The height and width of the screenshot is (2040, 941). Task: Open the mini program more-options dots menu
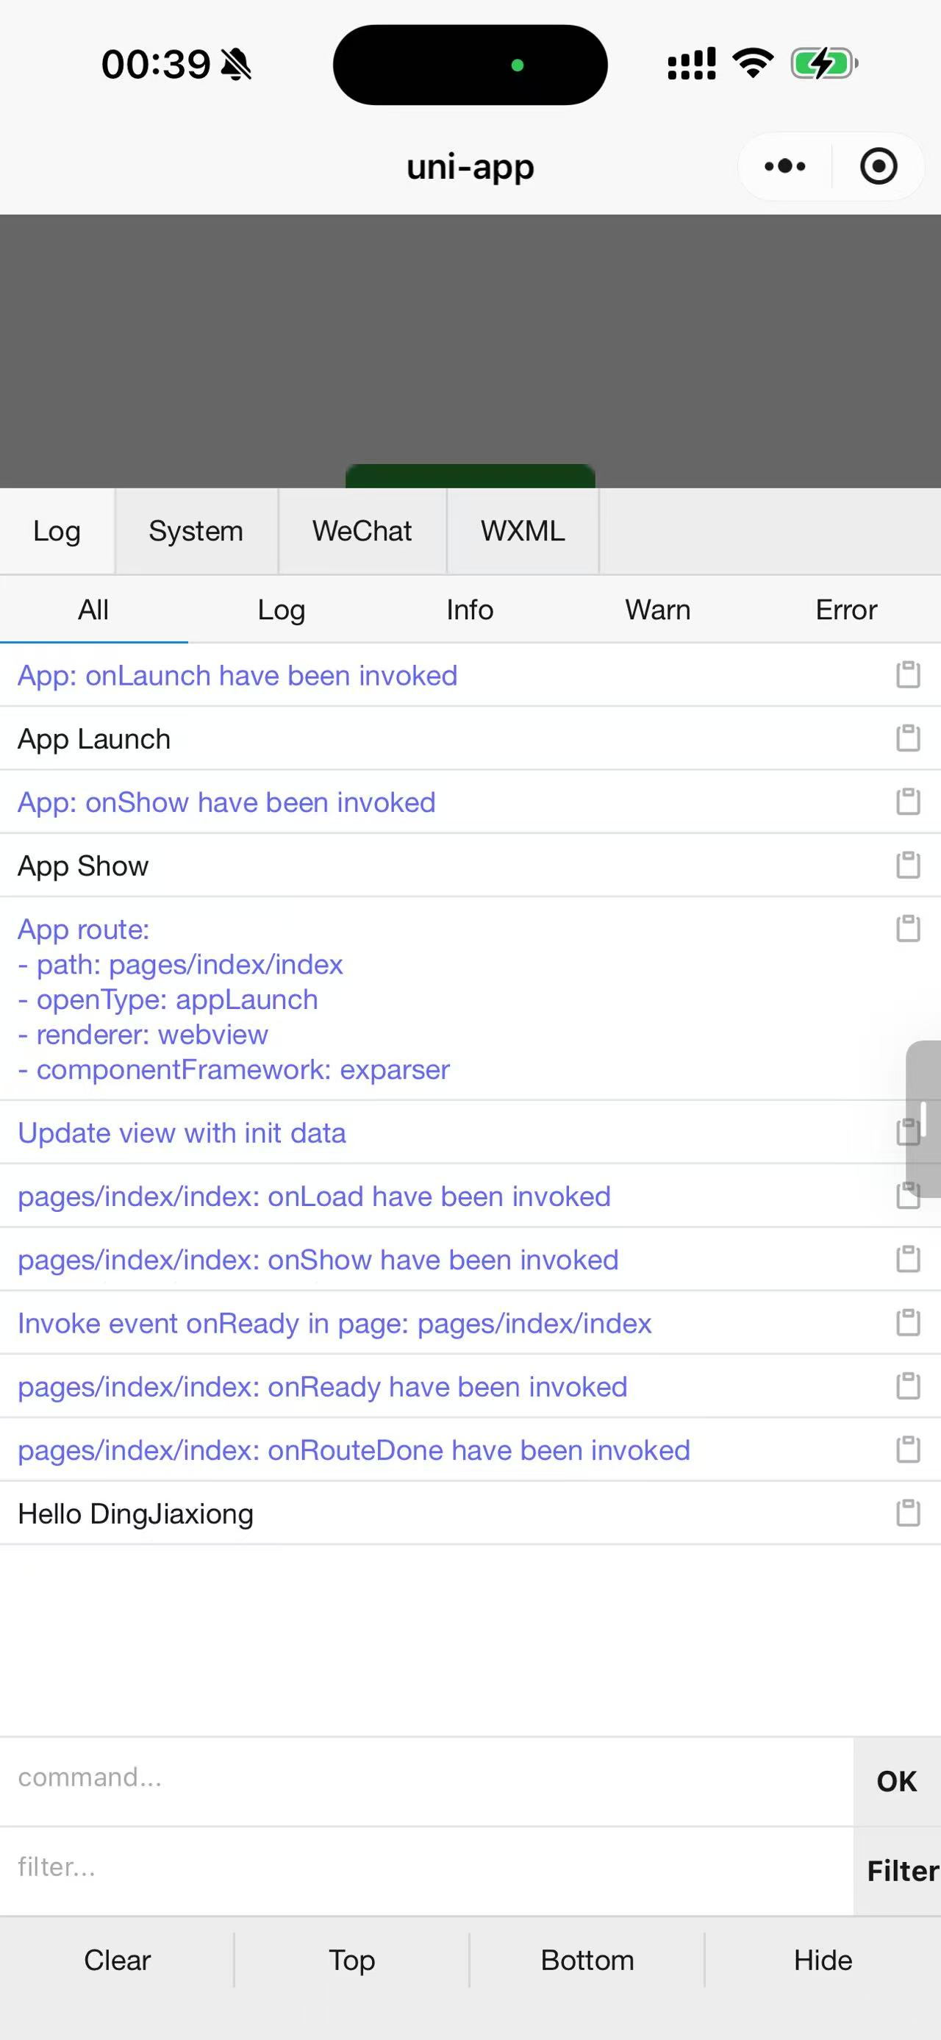pos(784,166)
